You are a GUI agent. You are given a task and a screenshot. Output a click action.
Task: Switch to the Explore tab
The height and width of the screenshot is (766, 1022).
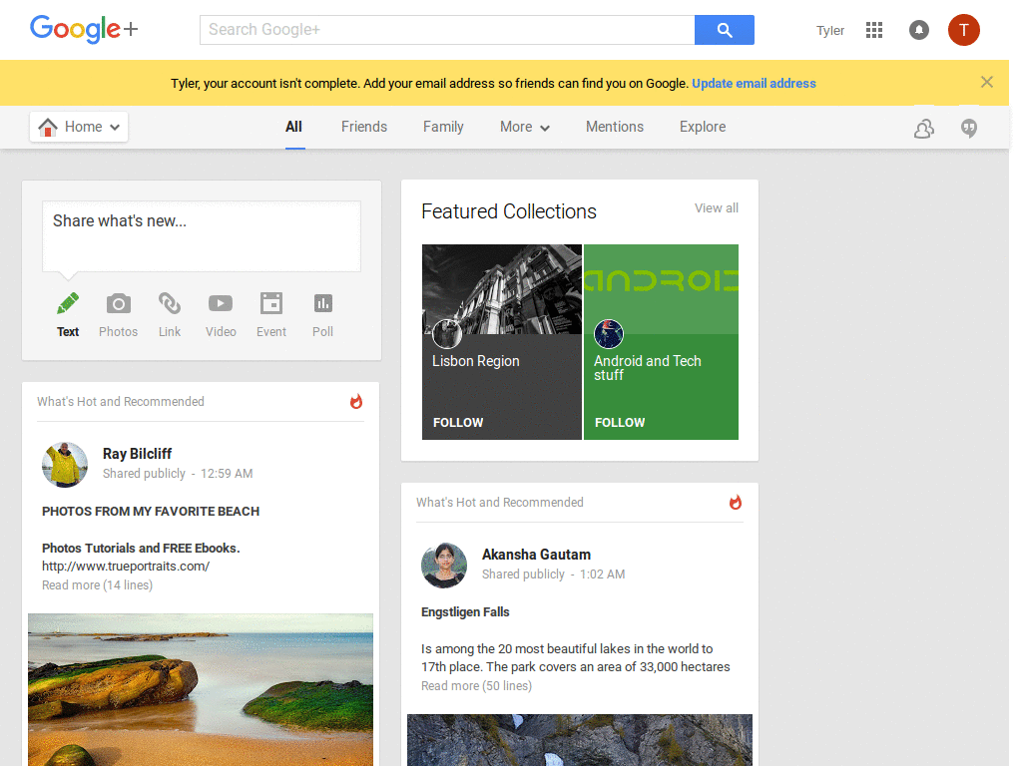coord(703,127)
